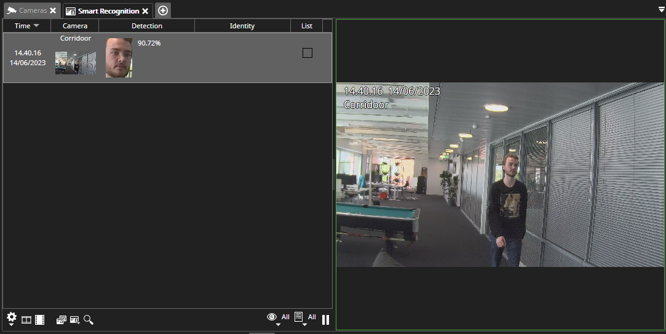
Task: Click the add identity card icon
Action: click(75, 320)
